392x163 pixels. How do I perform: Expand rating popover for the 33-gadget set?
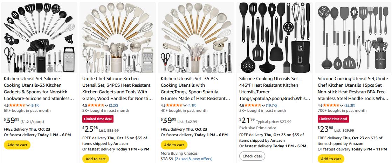[x=28, y=105]
